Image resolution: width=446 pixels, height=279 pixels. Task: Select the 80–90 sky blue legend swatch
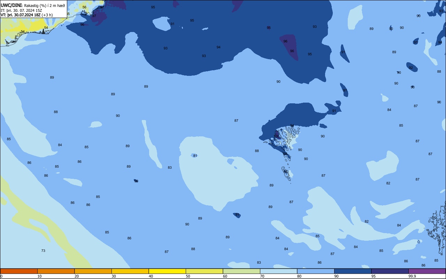point(316,271)
